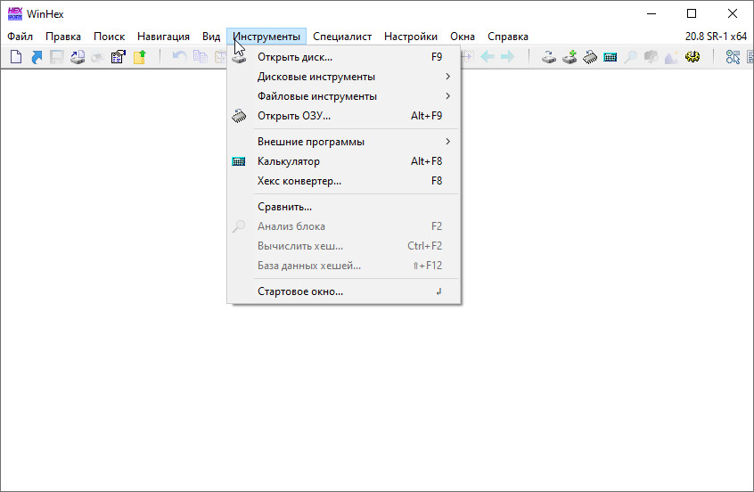Screen dimensions: 754x492
Task: Open the Правка menu
Action: 63,37
